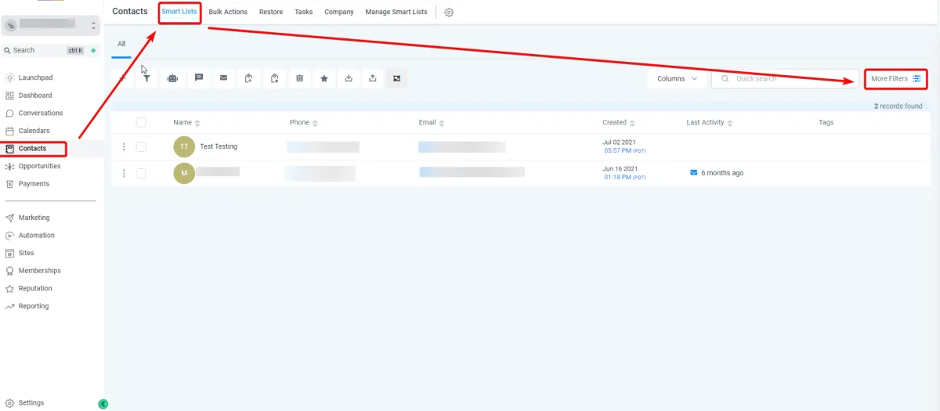This screenshot has width=940, height=411.
Task: Open the Columns dropdown
Action: (677, 78)
